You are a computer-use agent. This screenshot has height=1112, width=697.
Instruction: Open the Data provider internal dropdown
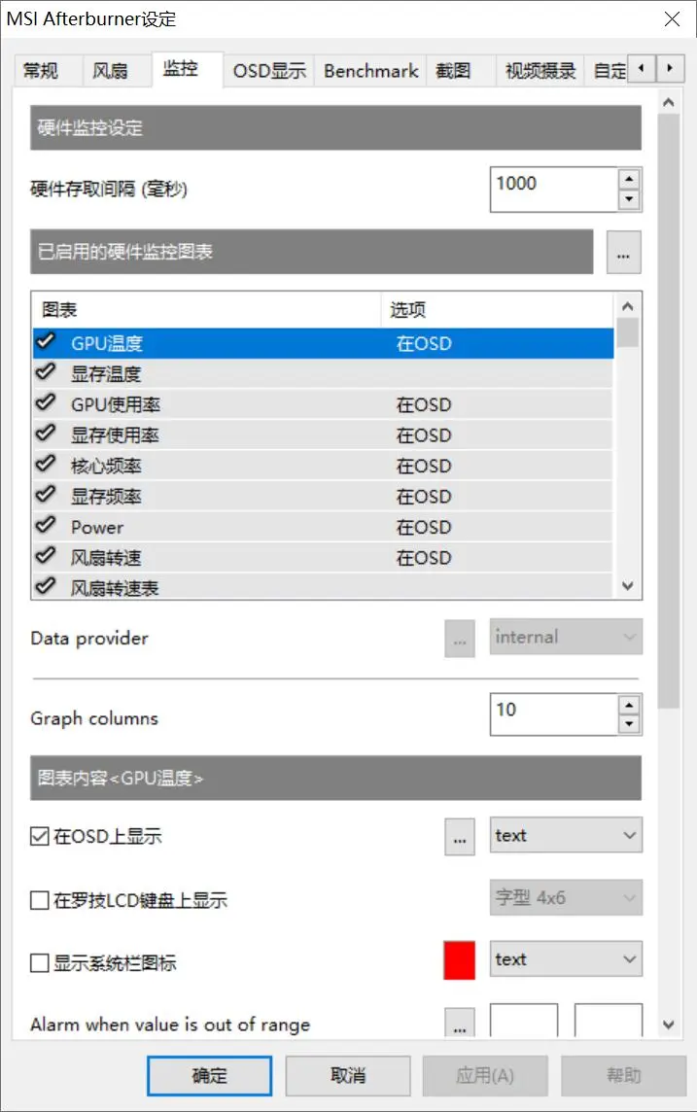pyautogui.click(x=566, y=637)
